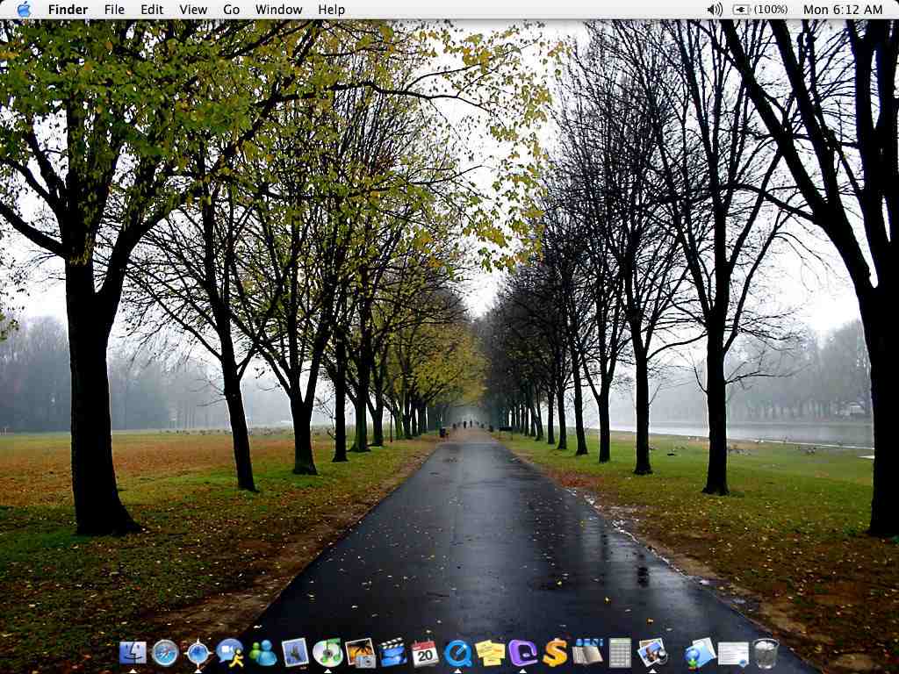899x674 pixels.
Task: Open the Apple menu
Action: [24, 10]
